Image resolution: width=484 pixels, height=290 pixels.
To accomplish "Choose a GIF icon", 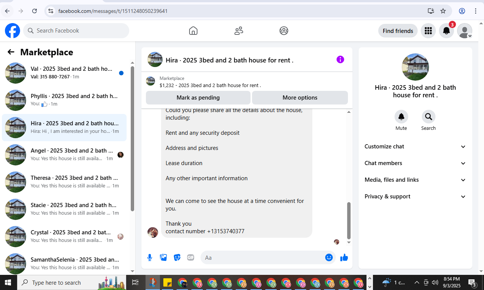I will [x=191, y=257].
